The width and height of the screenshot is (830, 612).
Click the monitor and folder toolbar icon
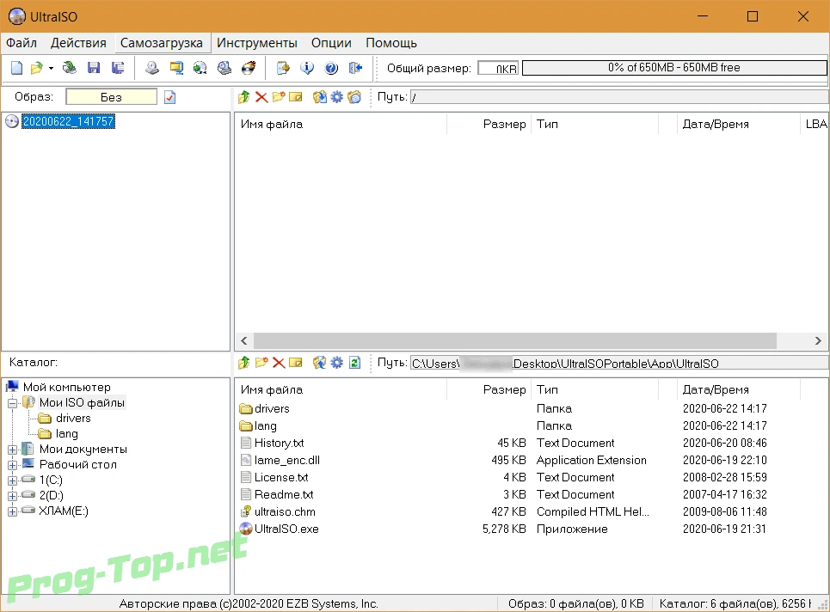pyautogui.click(x=176, y=68)
